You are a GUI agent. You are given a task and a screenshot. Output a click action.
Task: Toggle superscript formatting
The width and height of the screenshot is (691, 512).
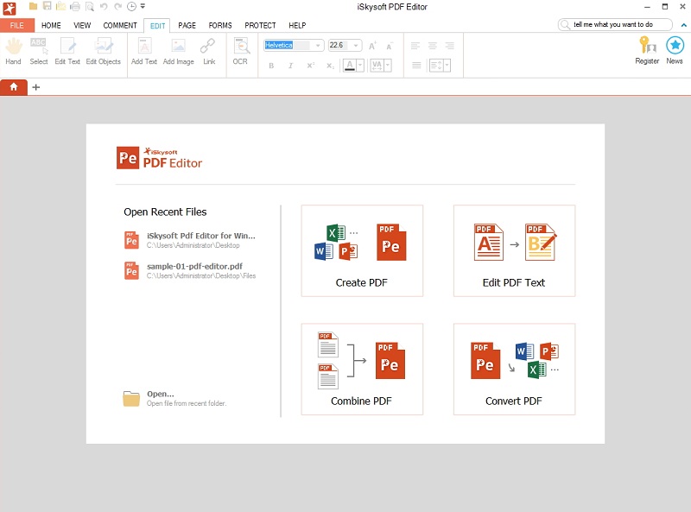pos(310,66)
